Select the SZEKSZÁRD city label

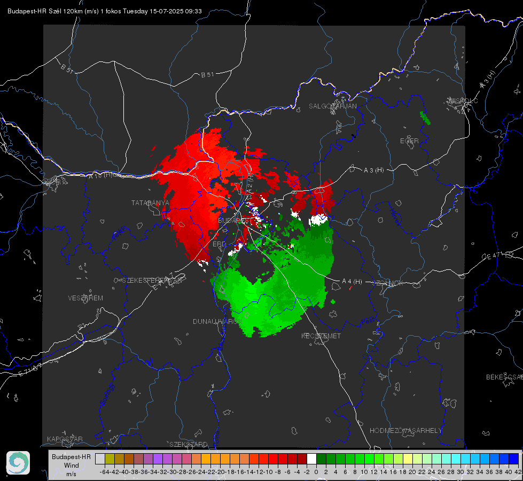[x=189, y=444]
